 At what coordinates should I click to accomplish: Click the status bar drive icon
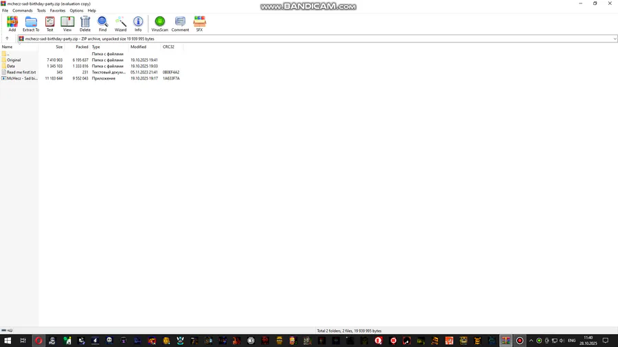pos(4,331)
